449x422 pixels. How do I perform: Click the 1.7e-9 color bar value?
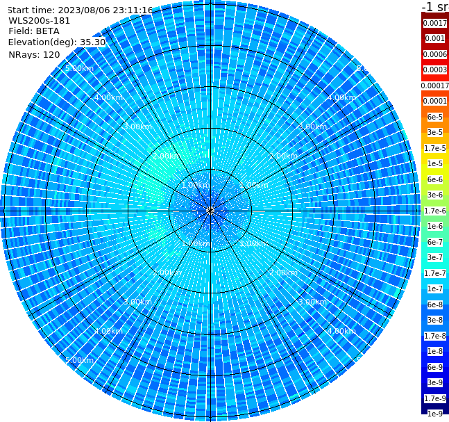435,398
